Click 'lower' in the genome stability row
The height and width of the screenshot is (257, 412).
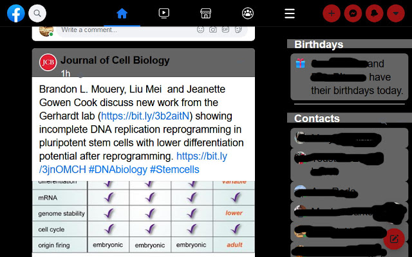tap(234, 213)
